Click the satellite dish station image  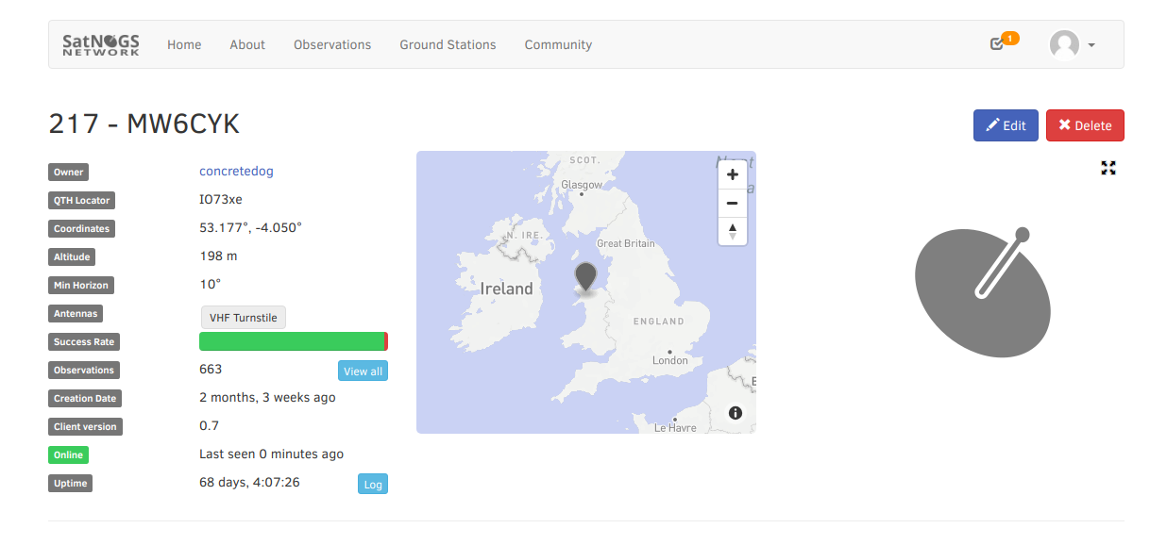pyautogui.click(x=982, y=291)
